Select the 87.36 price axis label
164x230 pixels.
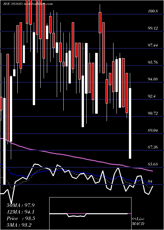[x=153, y=147]
